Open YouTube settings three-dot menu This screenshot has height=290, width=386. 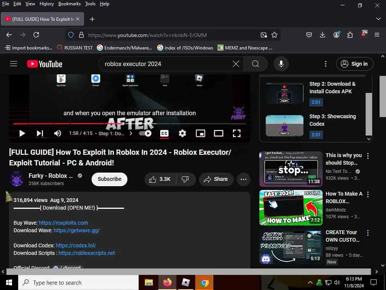325,64
